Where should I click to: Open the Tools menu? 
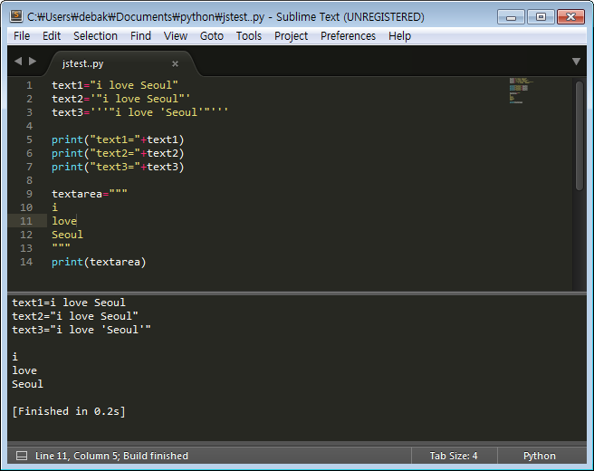tap(249, 36)
